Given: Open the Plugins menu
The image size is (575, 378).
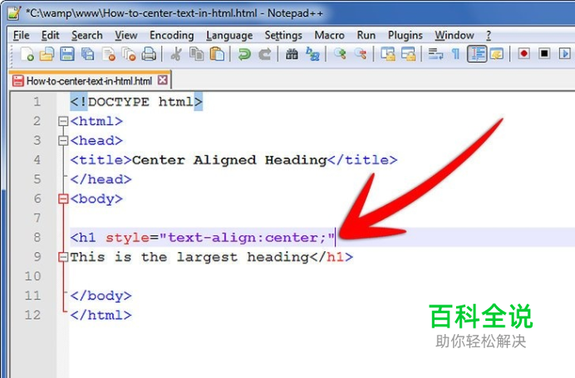Looking at the screenshot, I should tap(405, 36).
